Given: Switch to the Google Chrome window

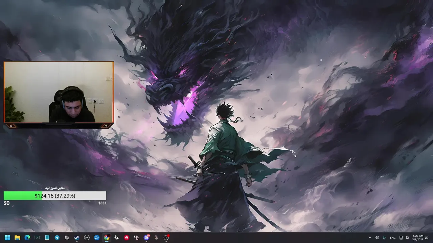Looking at the screenshot, I should point(107,238).
